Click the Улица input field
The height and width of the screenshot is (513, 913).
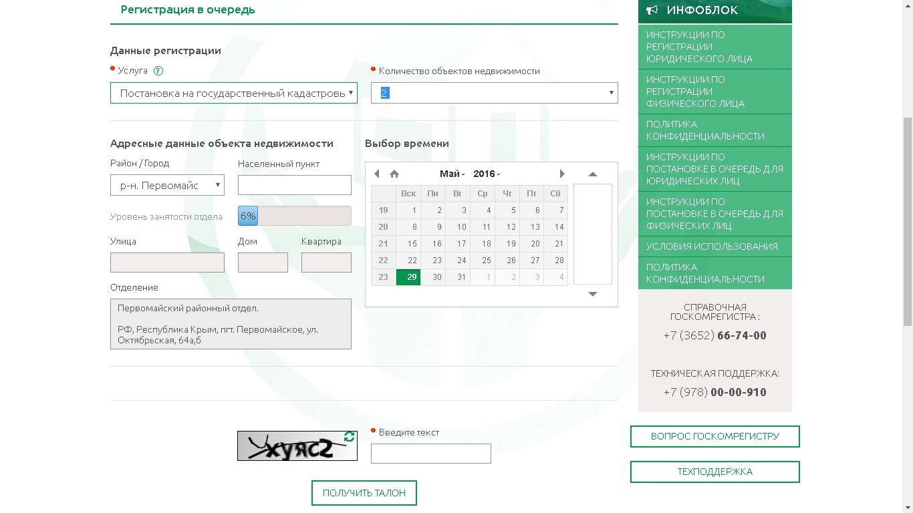click(167, 263)
